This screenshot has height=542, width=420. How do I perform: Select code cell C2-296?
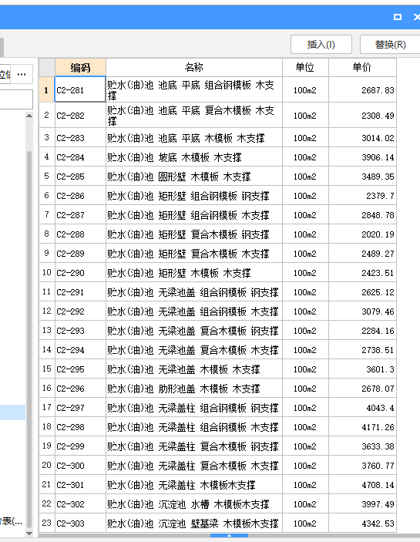pyautogui.click(x=80, y=388)
